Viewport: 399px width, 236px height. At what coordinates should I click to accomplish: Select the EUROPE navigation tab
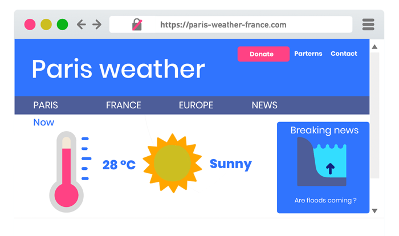coord(196,105)
